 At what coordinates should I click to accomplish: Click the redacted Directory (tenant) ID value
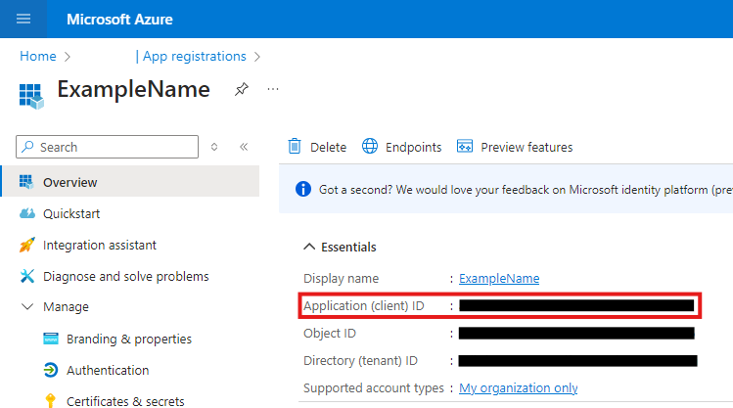577,361
